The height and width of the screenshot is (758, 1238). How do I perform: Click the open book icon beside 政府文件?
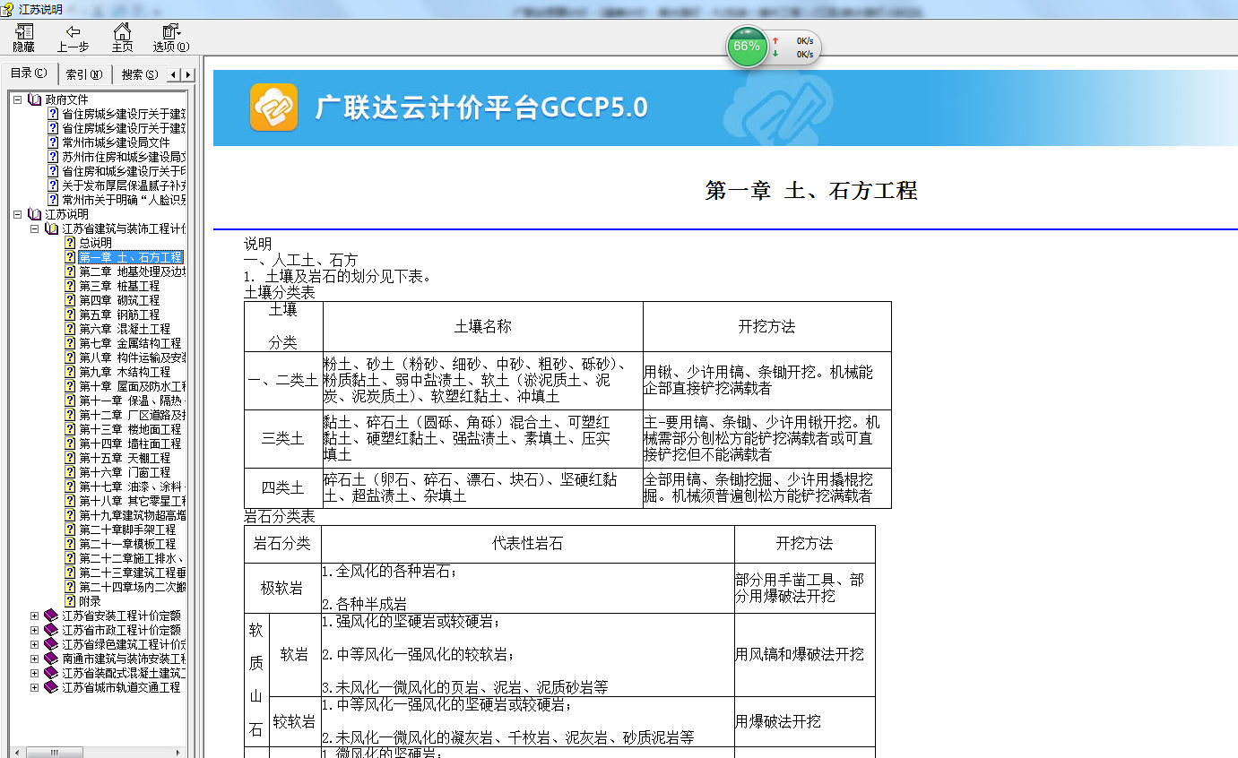[x=34, y=99]
